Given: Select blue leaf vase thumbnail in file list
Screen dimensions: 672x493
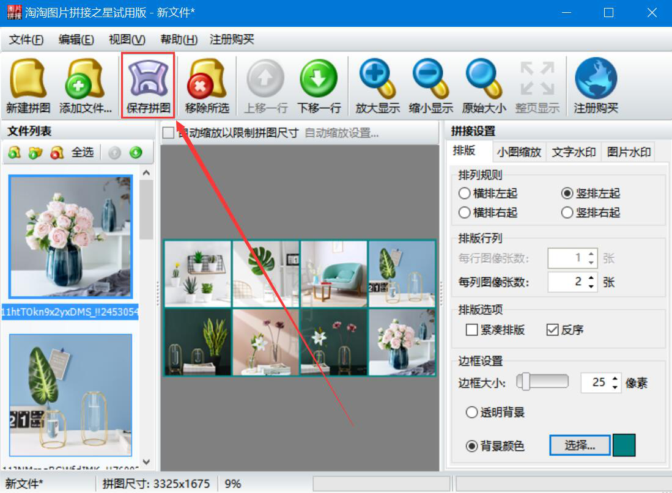Looking at the screenshot, I should [x=70, y=395].
